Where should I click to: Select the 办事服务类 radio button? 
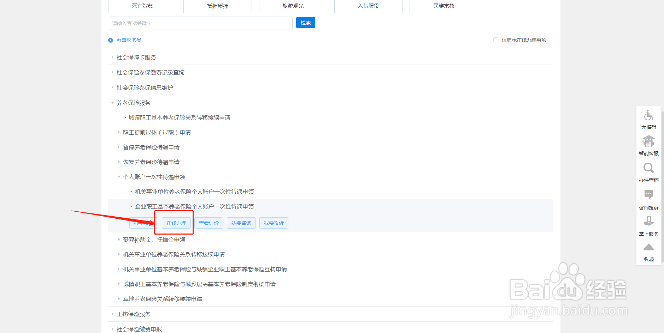111,40
